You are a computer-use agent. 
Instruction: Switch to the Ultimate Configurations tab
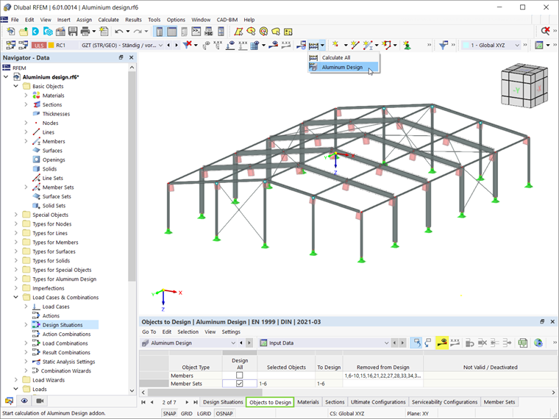pyautogui.click(x=378, y=402)
